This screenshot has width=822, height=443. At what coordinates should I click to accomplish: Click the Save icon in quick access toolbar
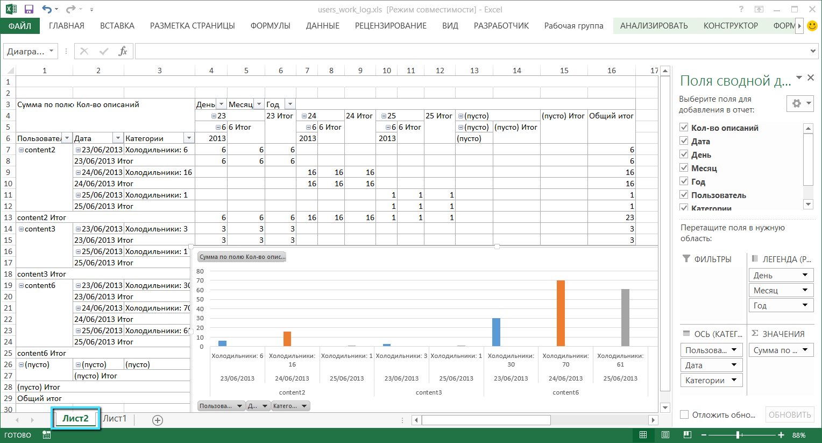tap(29, 9)
